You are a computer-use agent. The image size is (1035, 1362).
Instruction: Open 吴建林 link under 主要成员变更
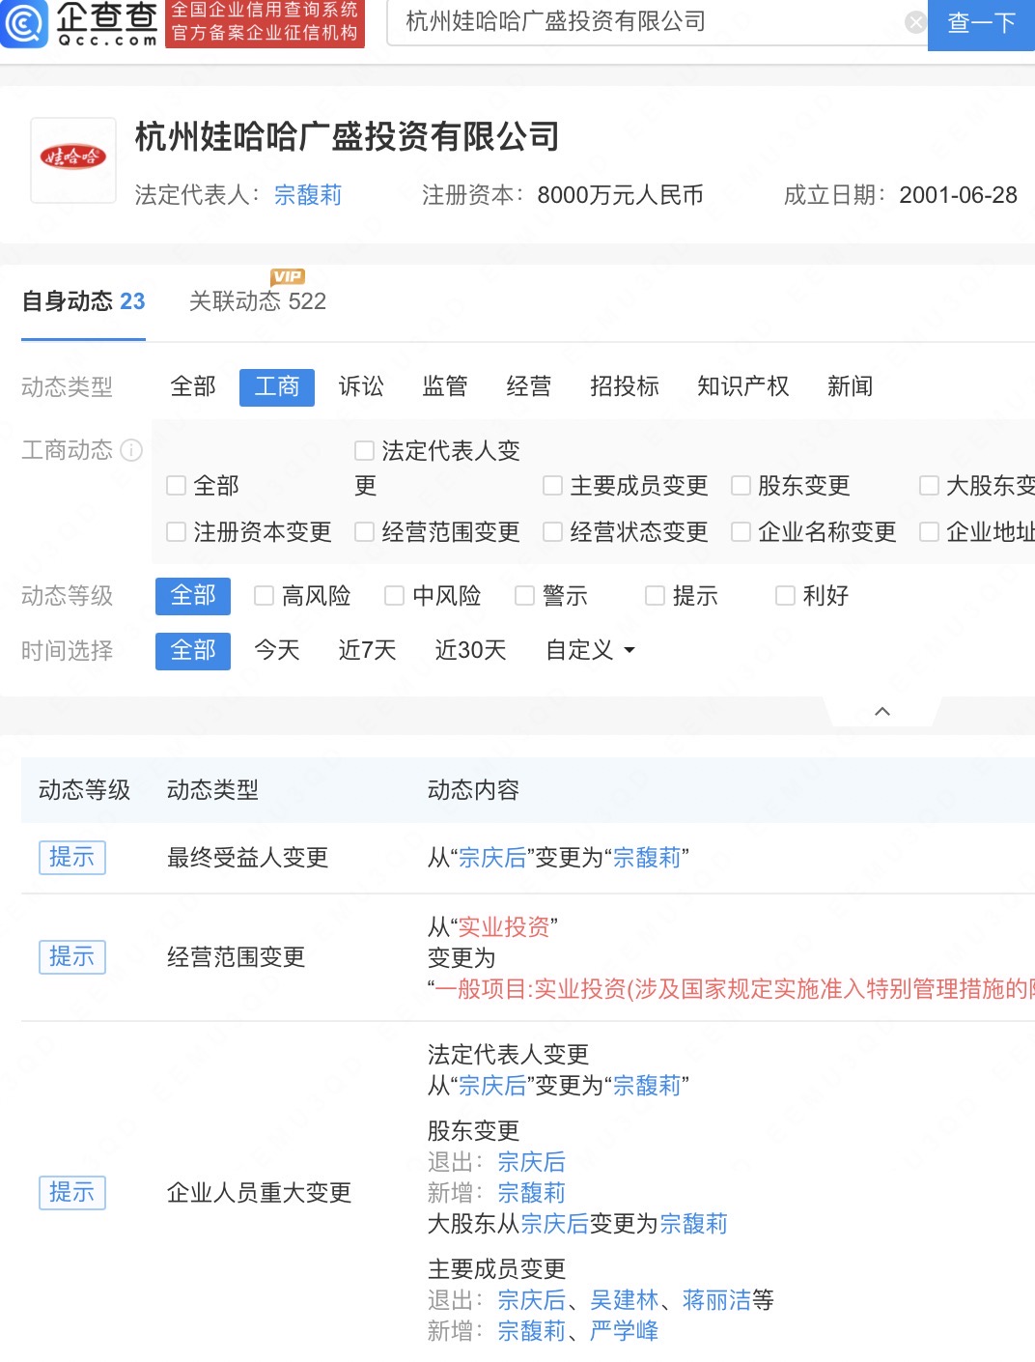click(624, 1300)
